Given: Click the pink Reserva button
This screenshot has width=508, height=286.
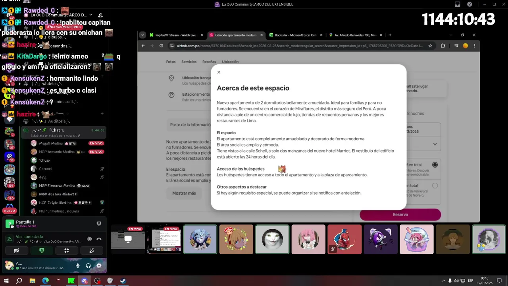Looking at the screenshot, I should pos(400,214).
